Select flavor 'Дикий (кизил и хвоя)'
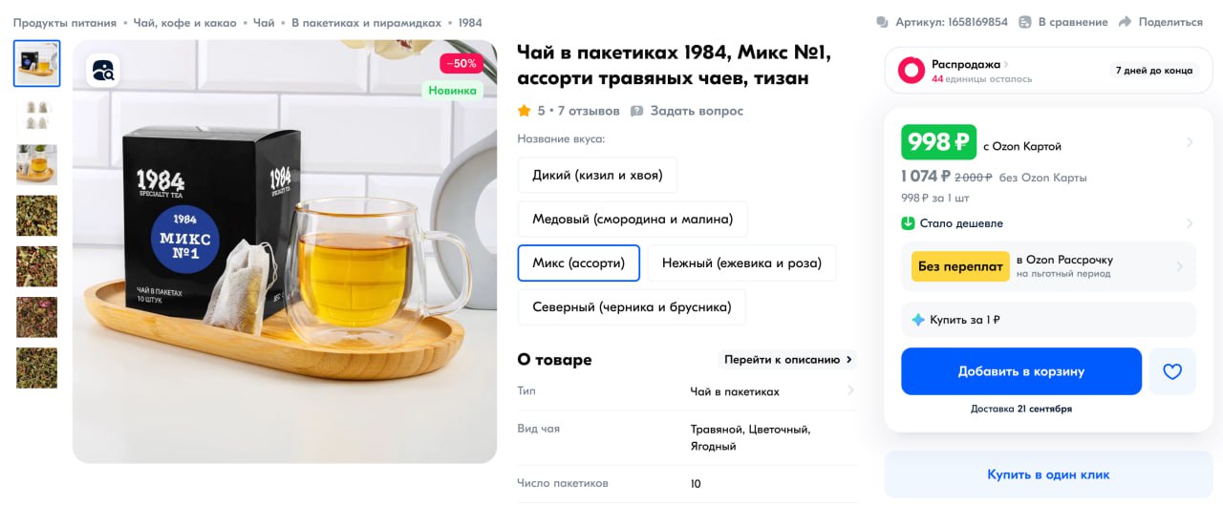 (597, 176)
